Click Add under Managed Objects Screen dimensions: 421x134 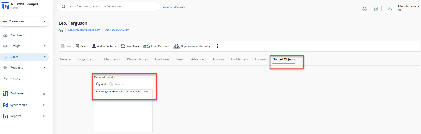pyautogui.click(x=101, y=84)
